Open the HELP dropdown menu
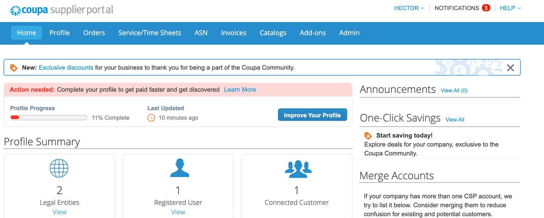 click(510, 8)
